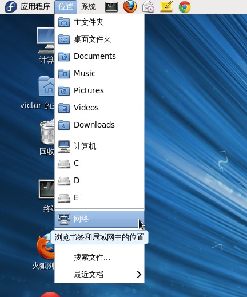The width and height of the screenshot is (247, 297).
Task: Select 主文件夹 home folder entry
Action: coord(99,22)
